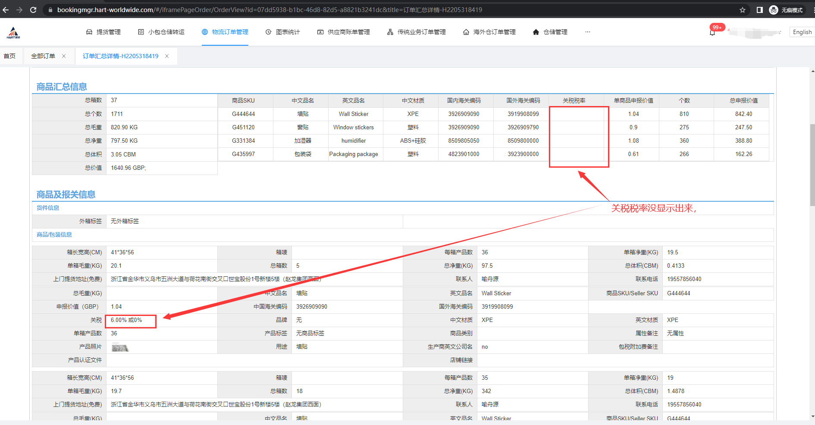Click the browser reload page icon
The height and width of the screenshot is (425, 815).
tap(33, 9)
